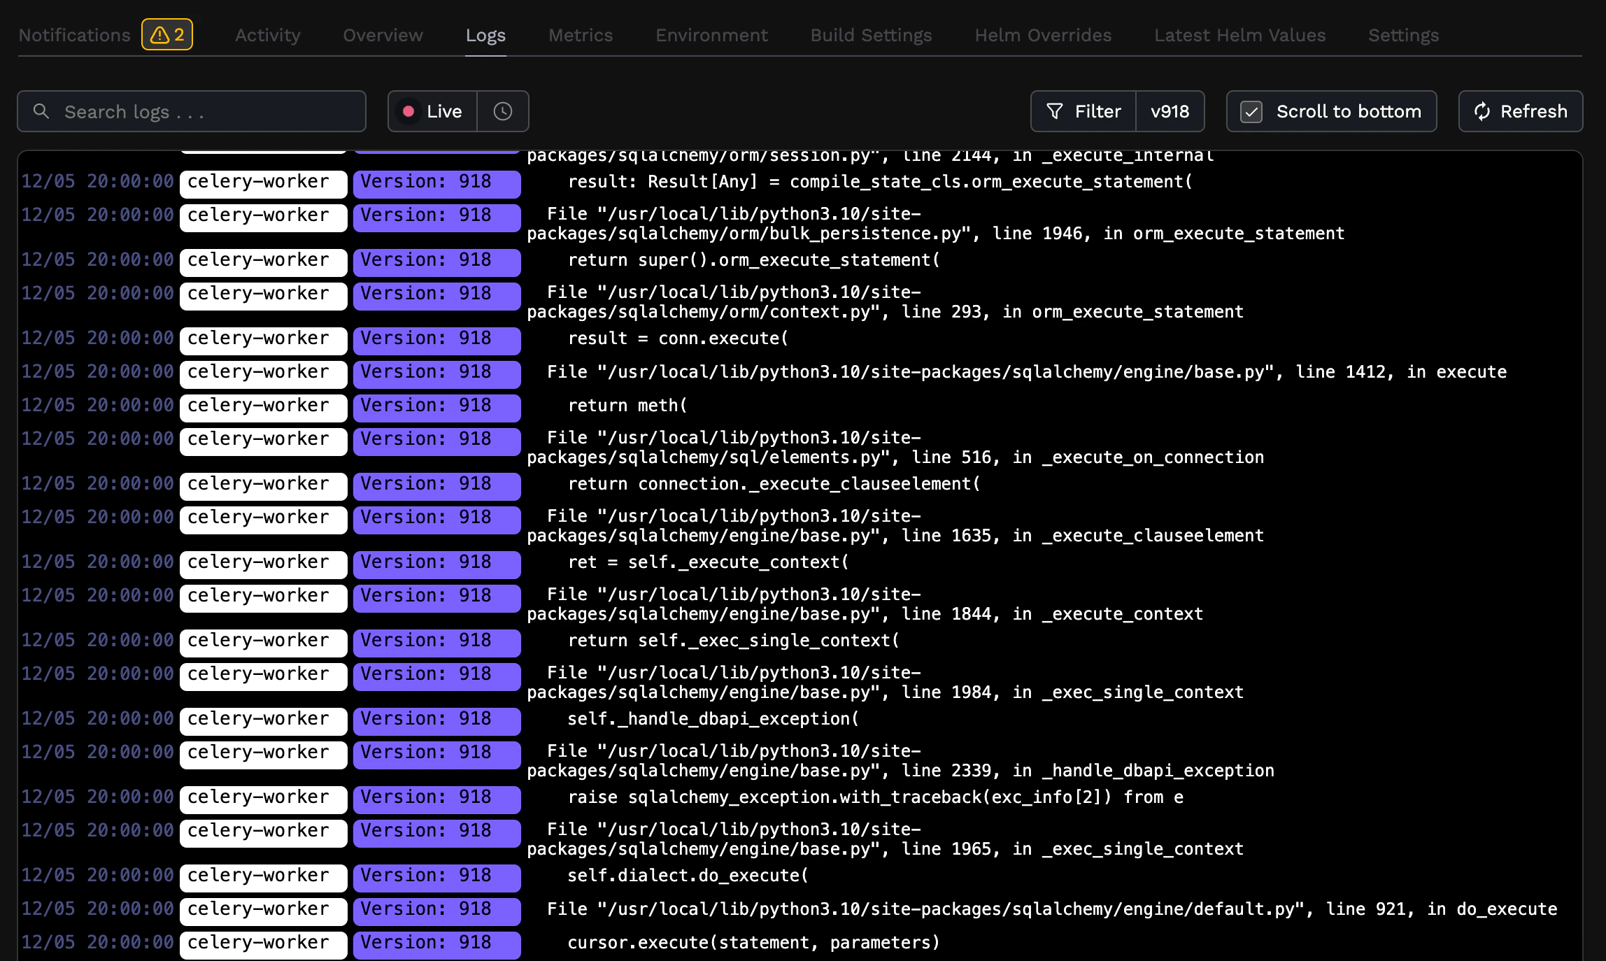Click the Refresh button
The height and width of the screenshot is (961, 1606).
[x=1520, y=111]
